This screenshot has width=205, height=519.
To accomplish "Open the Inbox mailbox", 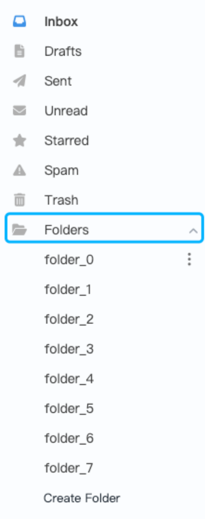I will (x=61, y=21).
